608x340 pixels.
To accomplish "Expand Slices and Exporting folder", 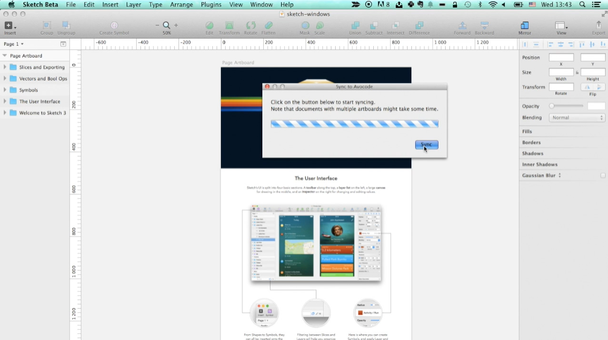I will (5, 67).
